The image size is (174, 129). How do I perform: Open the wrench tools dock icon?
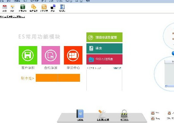(102, 114)
